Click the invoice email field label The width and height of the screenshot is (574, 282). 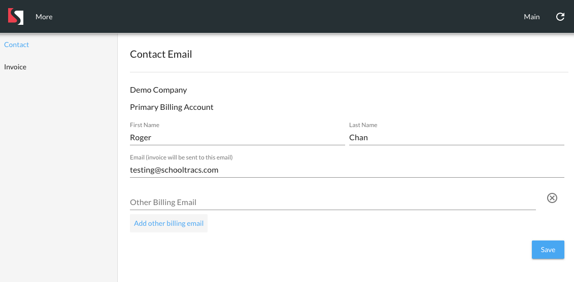(x=181, y=157)
